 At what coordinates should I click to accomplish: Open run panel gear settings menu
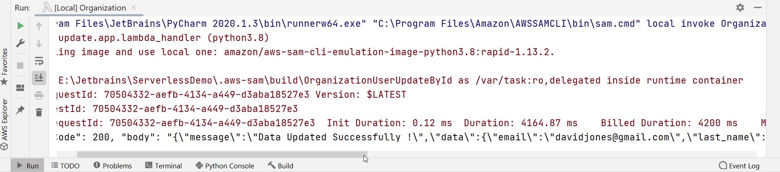click(740, 8)
